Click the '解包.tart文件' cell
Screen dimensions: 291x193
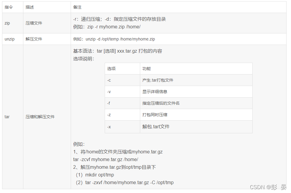pos(196,127)
